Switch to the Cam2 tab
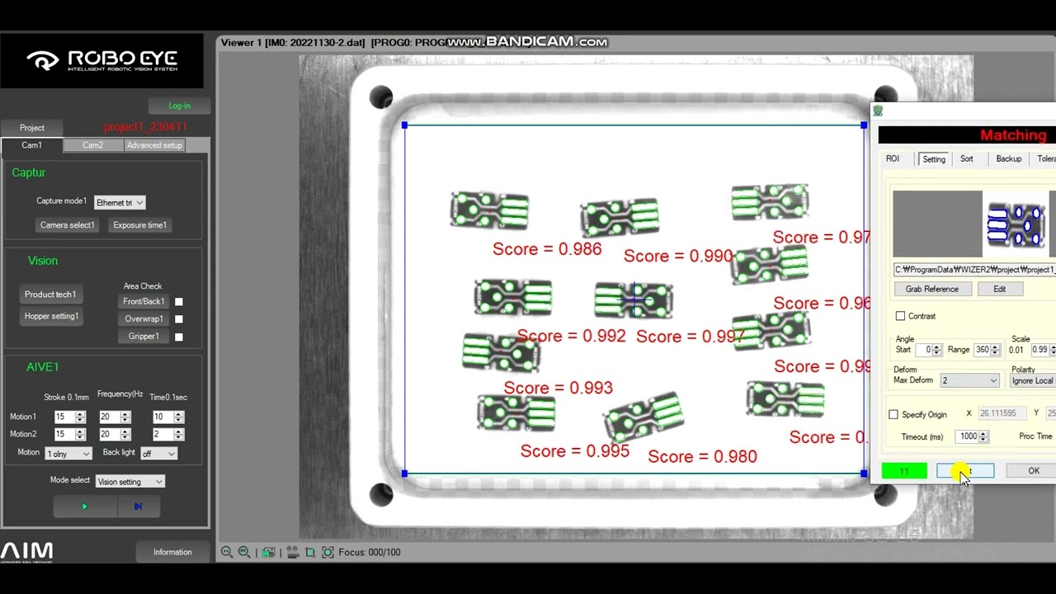Image resolution: width=1056 pixels, height=594 pixels. point(93,145)
